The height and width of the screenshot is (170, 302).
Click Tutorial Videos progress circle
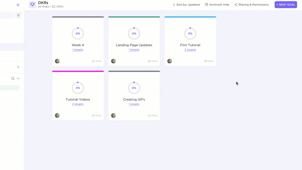tap(78, 88)
